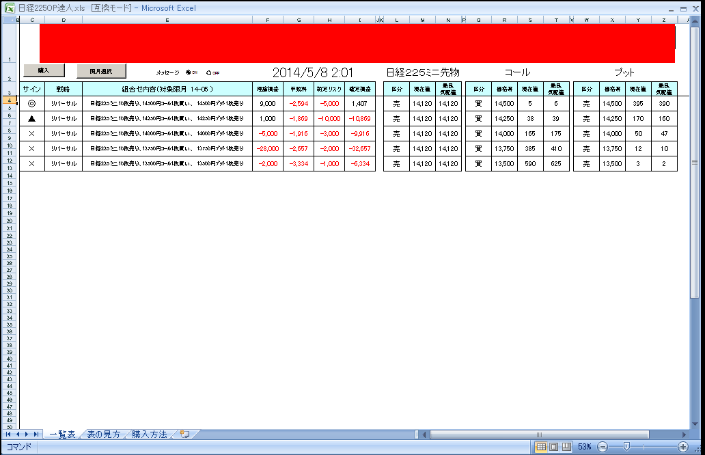The width and height of the screenshot is (705, 455).
Task: Select column X header
Action: tap(612, 20)
